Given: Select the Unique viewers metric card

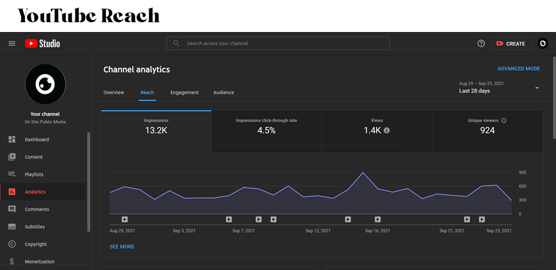Looking at the screenshot, I should (x=487, y=131).
